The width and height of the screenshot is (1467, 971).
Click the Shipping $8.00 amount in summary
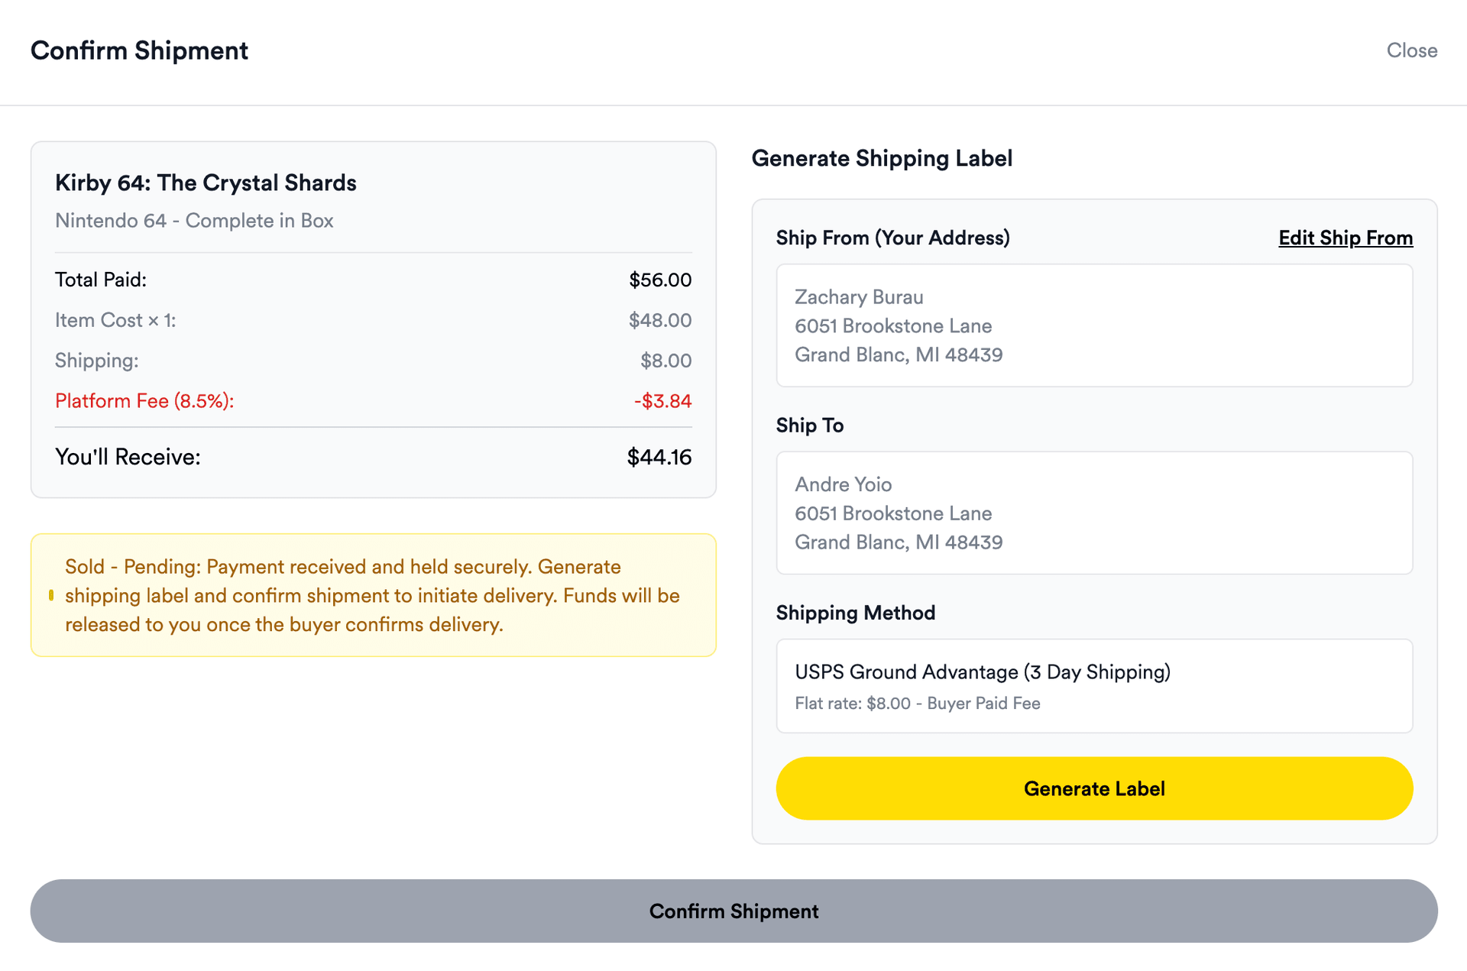click(665, 361)
